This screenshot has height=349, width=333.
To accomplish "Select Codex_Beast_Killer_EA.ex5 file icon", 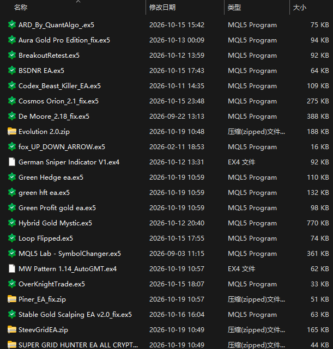I will coord(12,85).
